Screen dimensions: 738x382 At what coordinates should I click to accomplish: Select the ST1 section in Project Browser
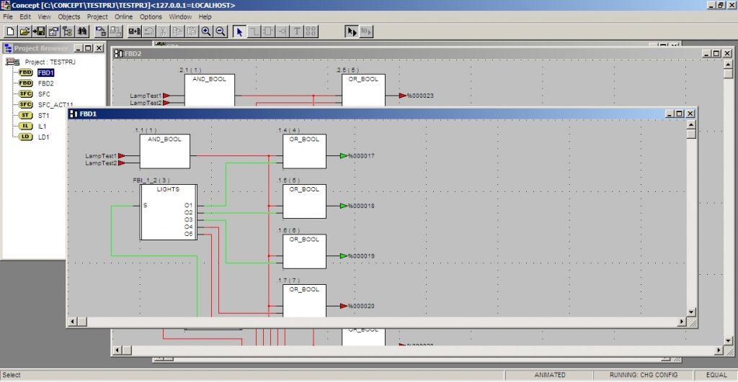(x=44, y=115)
